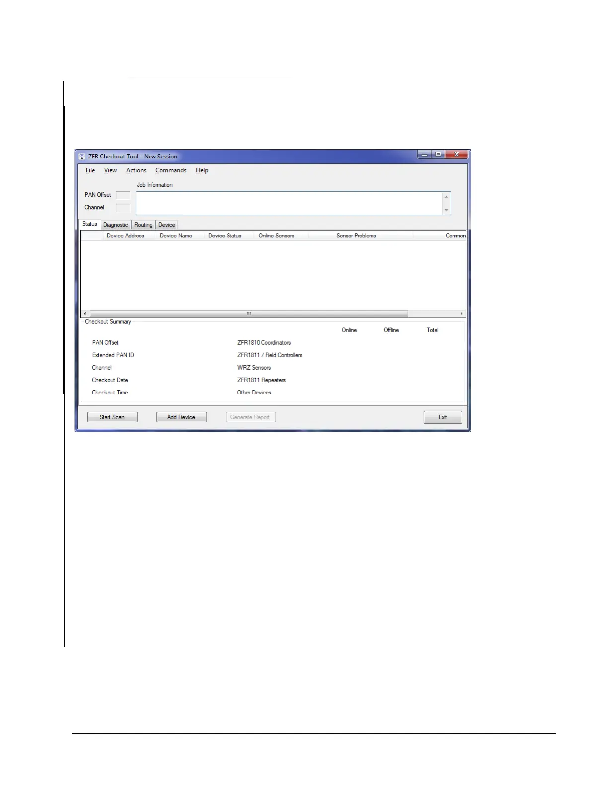Click Job Information scroll up arrow

click(x=446, y=197)
